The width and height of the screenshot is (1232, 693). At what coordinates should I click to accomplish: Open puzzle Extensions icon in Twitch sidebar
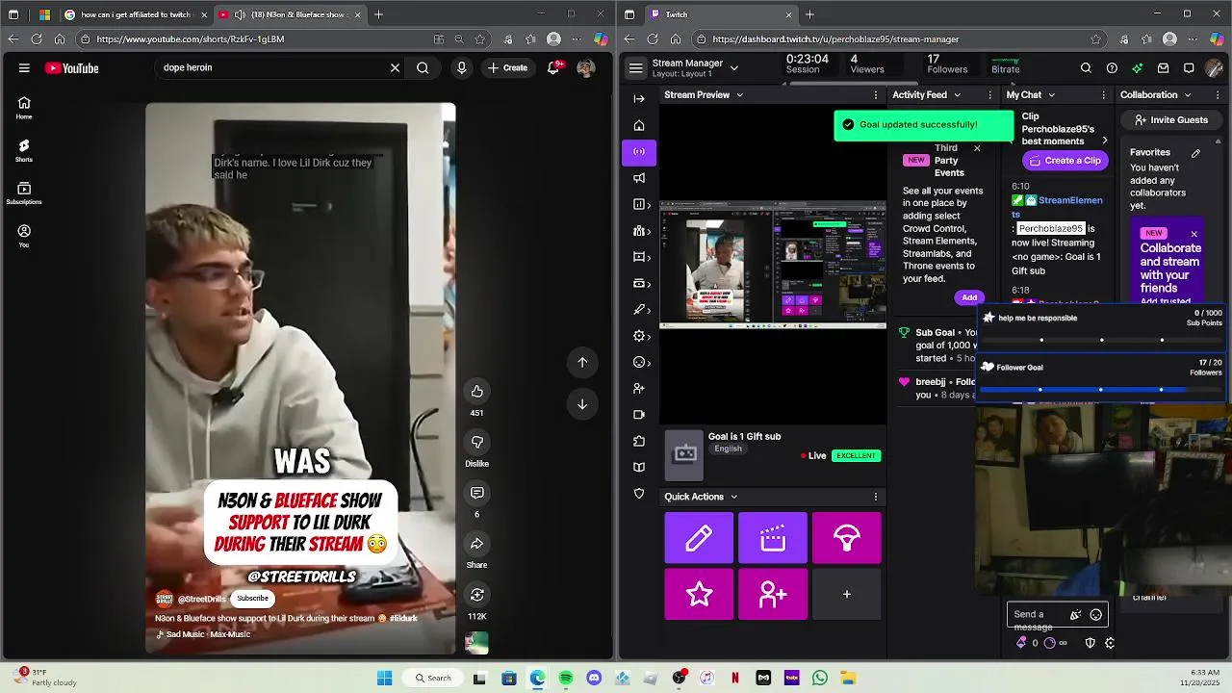[x=639, y=441]
